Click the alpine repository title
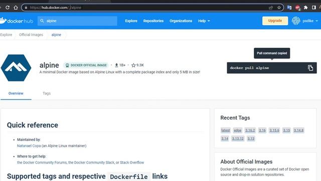The height and width of the screenshot is (181, 321). pyautogui.click(x=49, y=65)
